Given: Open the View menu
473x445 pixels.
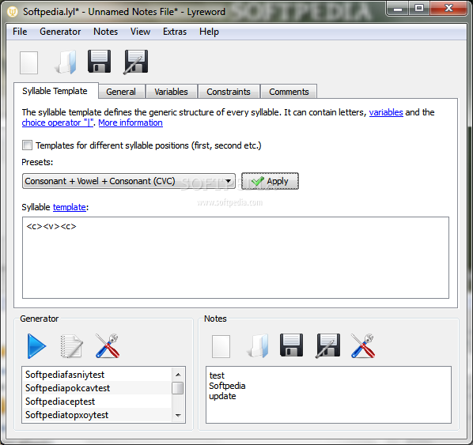Looking at the screenshot, I should [140, 32].
